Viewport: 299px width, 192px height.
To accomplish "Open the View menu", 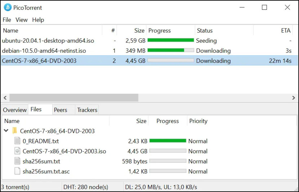I will [22, 20].
